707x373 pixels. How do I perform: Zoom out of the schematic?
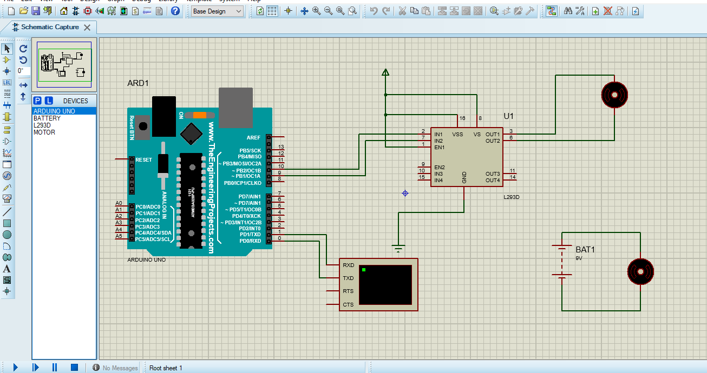[x=328, y=11]
